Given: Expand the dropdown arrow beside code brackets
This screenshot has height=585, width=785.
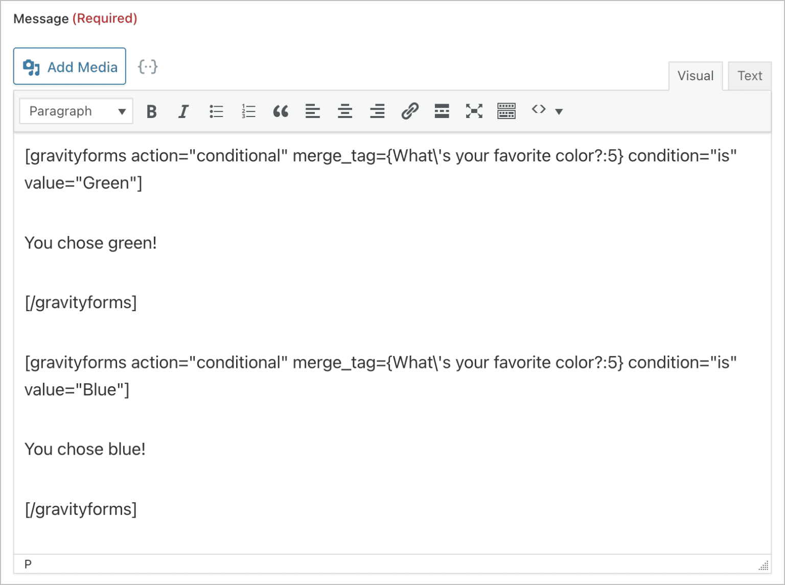Looking at the screenshot, I should pos(559,111).
